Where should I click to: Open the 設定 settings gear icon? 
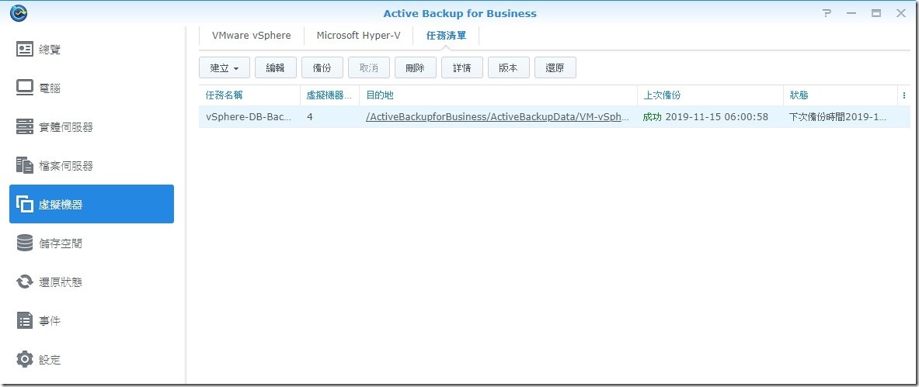tap(25, 360)
